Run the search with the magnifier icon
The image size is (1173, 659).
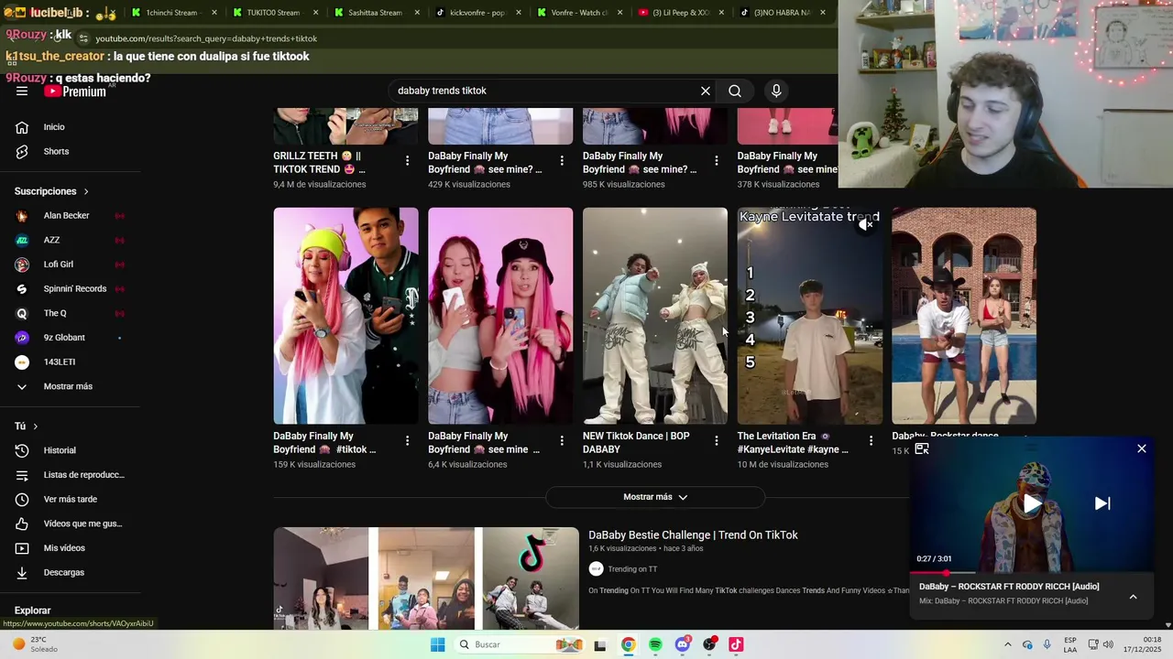coord(735,91)
